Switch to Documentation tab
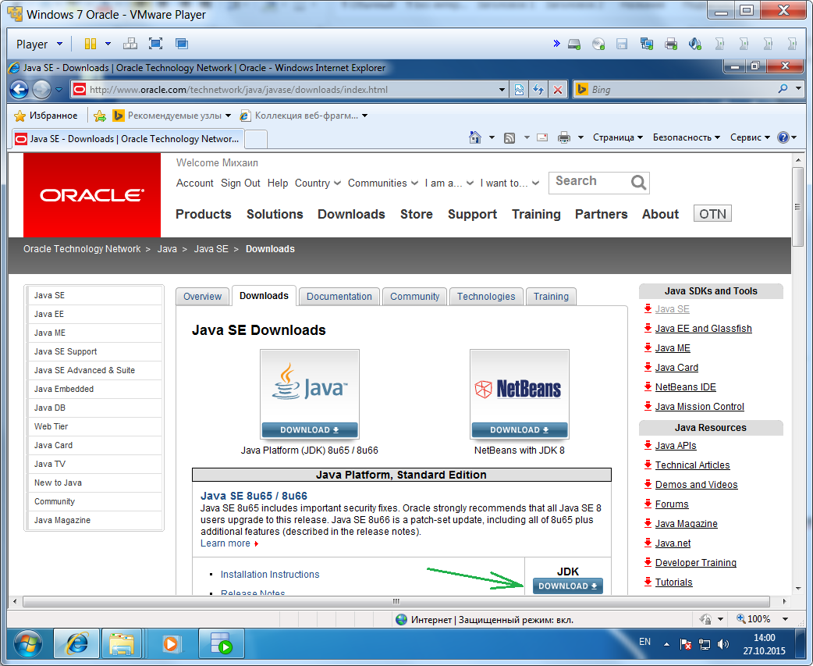813x666 pixels. tap(339, 296)
